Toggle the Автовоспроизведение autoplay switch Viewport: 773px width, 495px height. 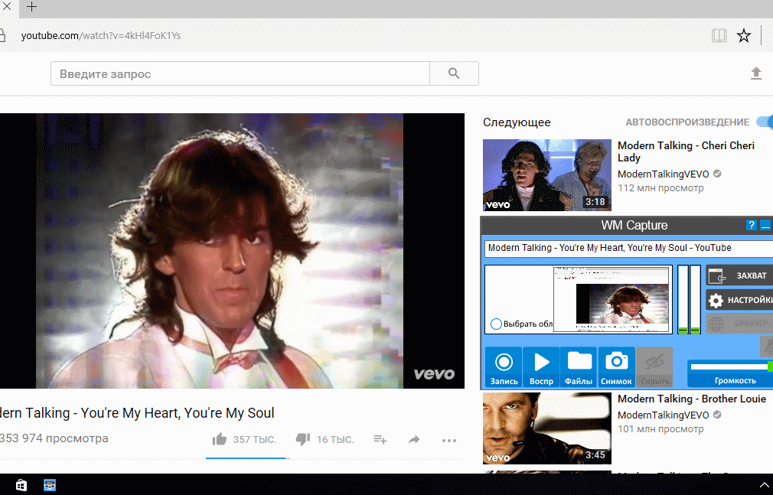[765, 122]
